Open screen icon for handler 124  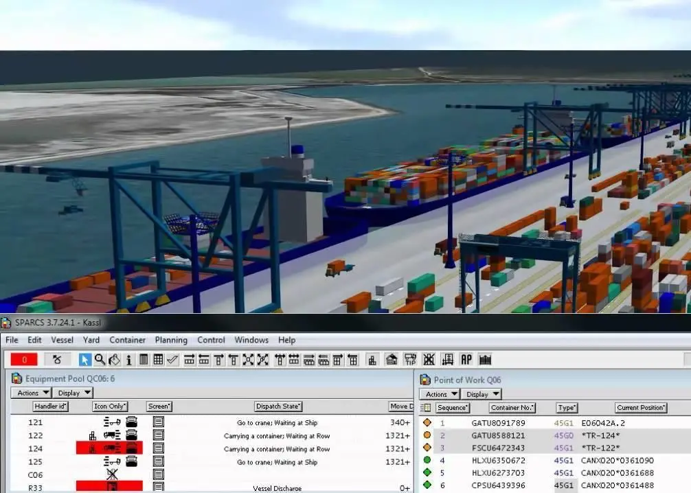click(159, 448)
